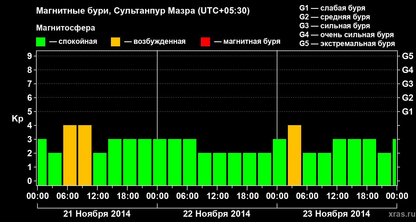
Task: Click the '7' value on the Kp axis
Action: (30, 84)
